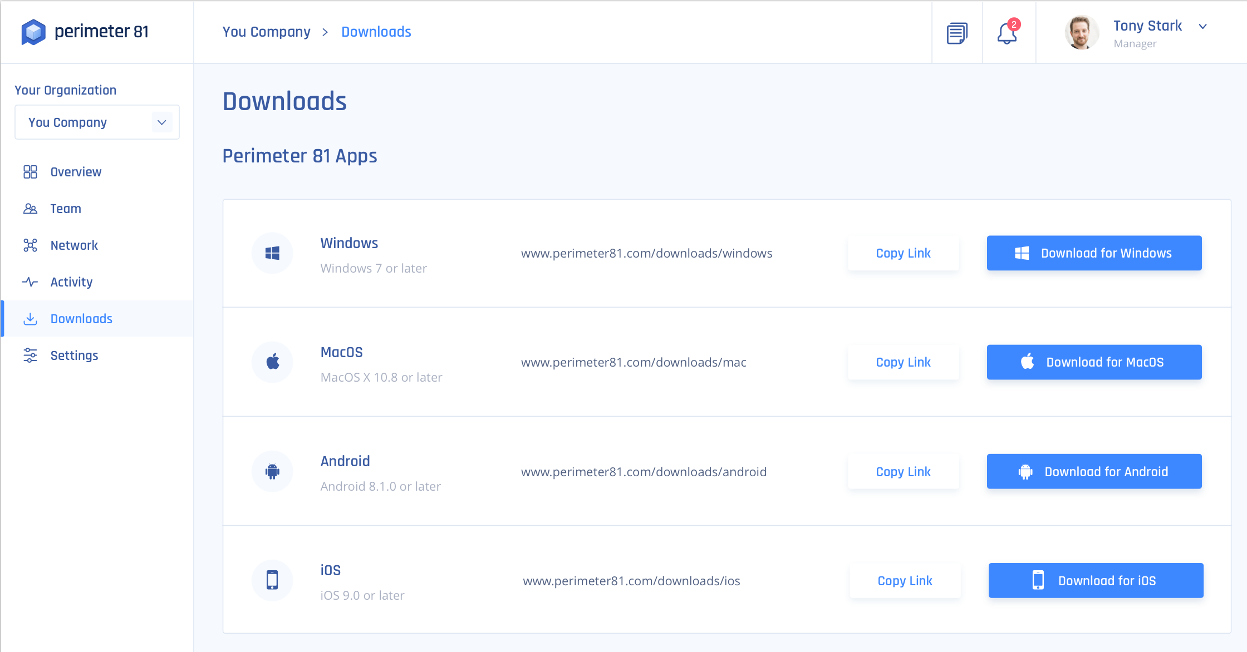
Task: Copy the iOS download link
Action: click(x=905, y=580)
